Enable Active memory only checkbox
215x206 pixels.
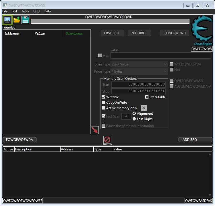(x=104, y=108)
